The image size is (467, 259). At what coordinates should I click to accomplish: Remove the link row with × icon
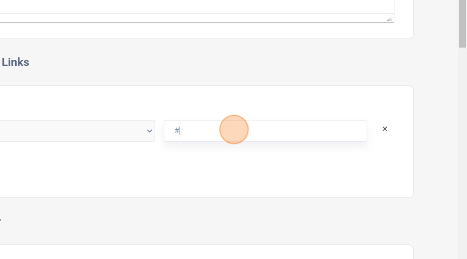(385, 129)
